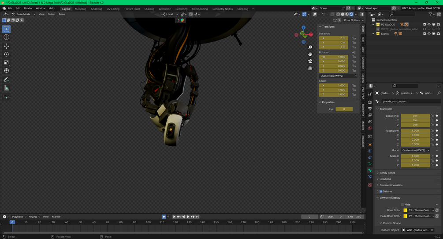Open the World properties tab icon
This screenshot has height=239, width=443.
370,128
